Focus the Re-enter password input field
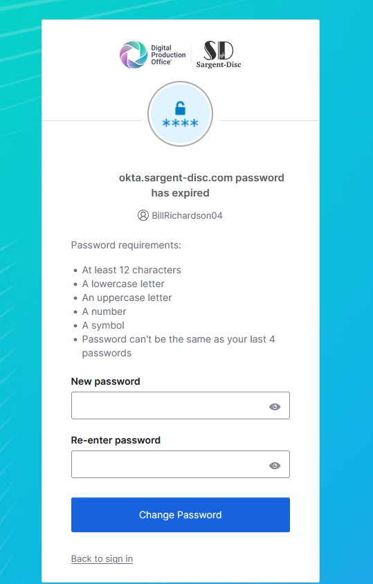 click(x=181, y=464)
